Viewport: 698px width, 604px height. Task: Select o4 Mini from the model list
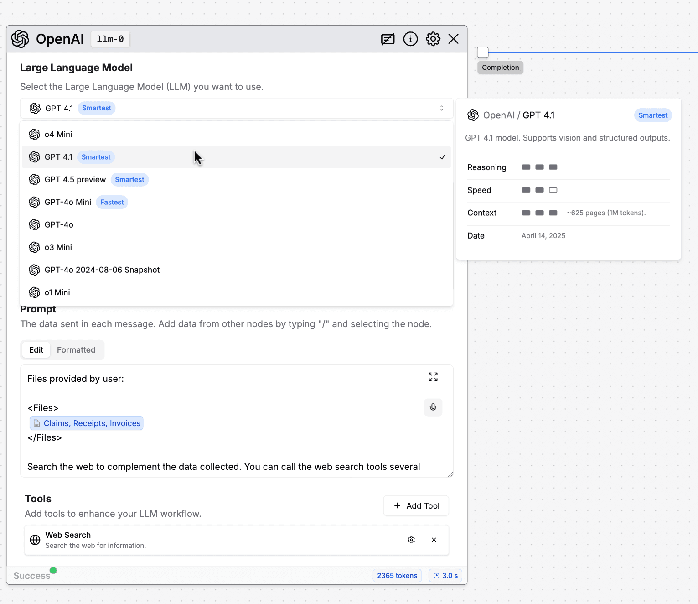click(x=236, y=134)
